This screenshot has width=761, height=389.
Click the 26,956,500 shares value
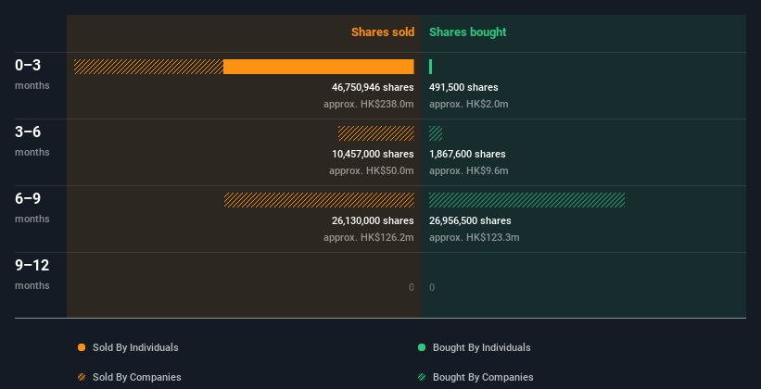[x=470, y=220]
